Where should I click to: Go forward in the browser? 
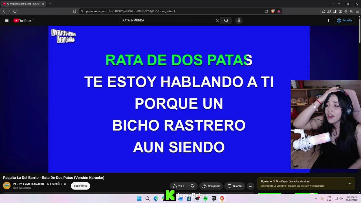pos(9,11)
